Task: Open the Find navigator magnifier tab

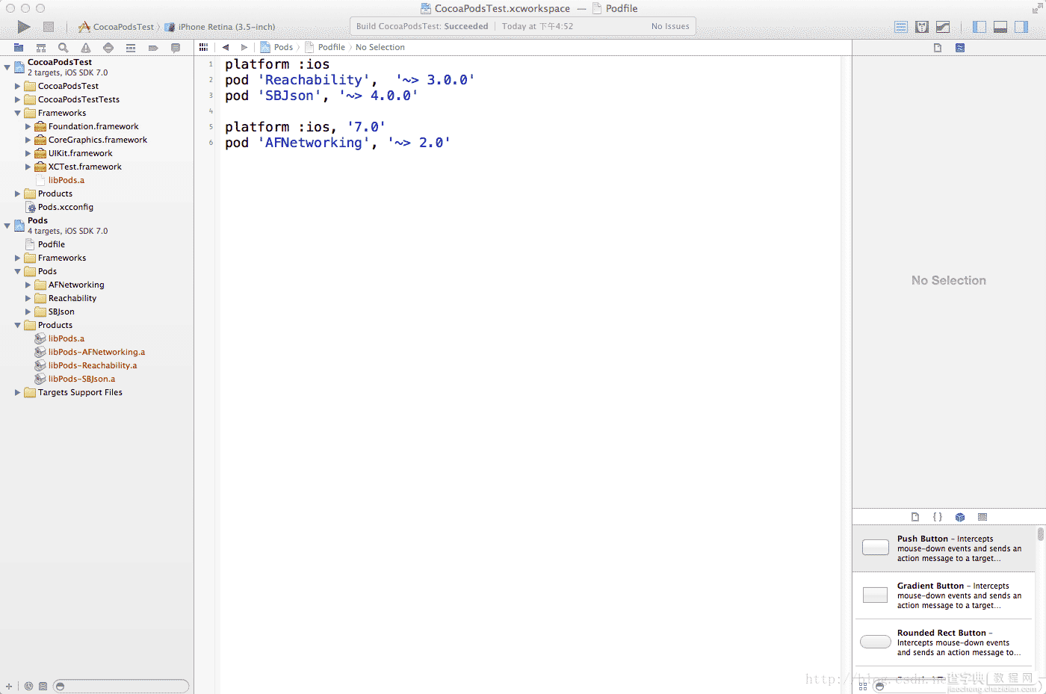Action: 64,48
